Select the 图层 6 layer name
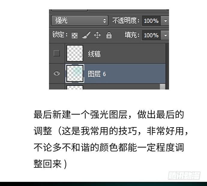The width and height of the screenshot is (207, 186). click(97, 74)
